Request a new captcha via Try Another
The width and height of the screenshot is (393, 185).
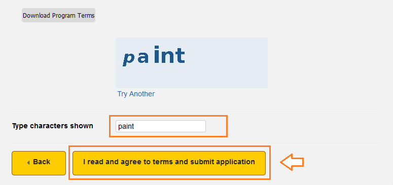[x=136, y=94]
